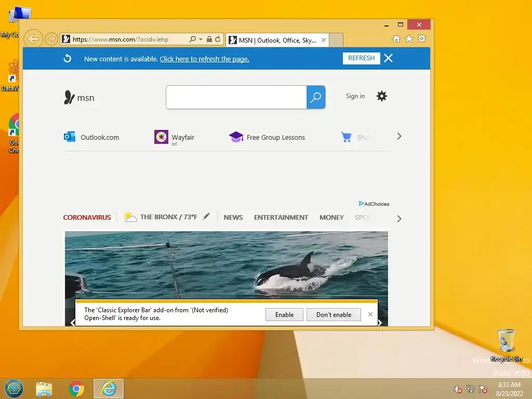Click the 8:33 AM clock in tray
The height and width of the screenshot is (399, 532).
509,385
